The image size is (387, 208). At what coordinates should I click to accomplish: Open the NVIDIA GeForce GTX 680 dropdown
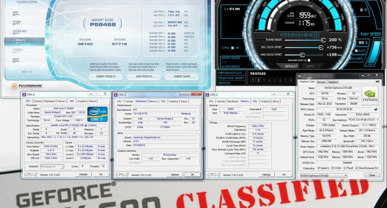pyautogui.click(x=323, y=176)
